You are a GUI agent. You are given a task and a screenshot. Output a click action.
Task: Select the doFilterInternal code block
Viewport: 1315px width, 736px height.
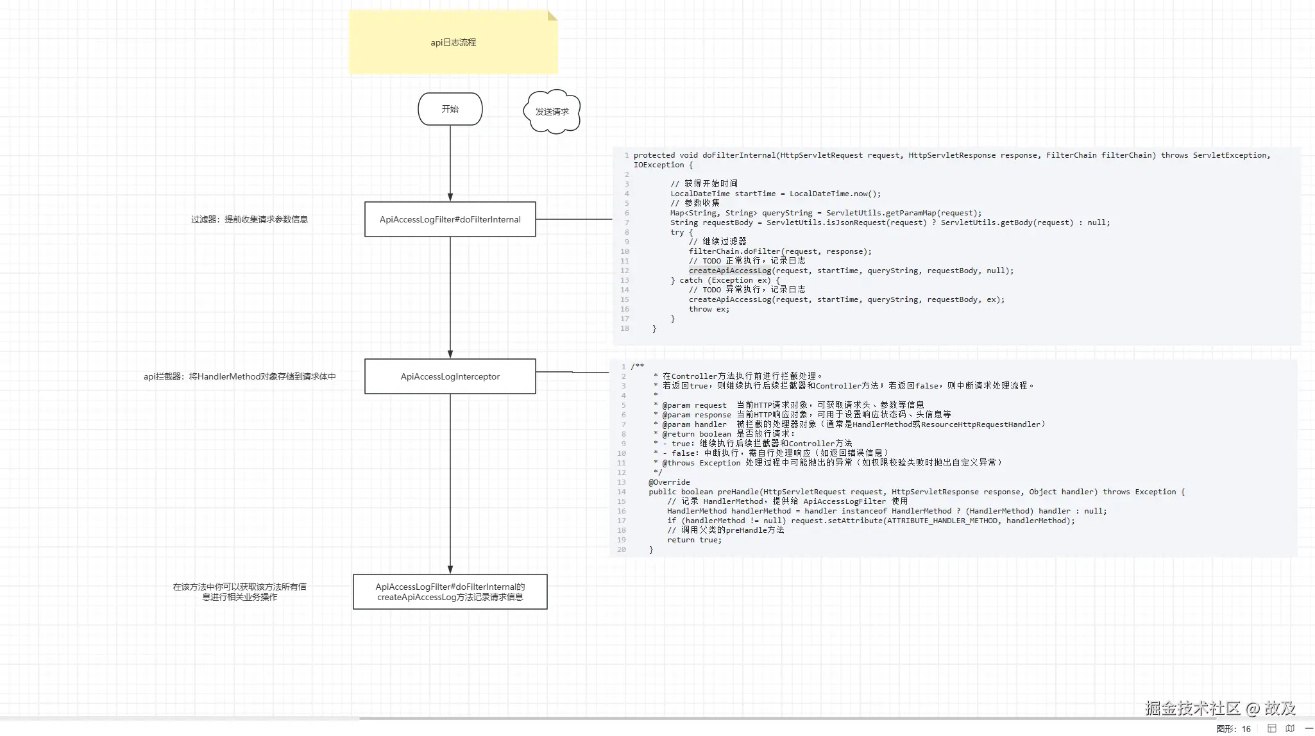tap(956, 247)
